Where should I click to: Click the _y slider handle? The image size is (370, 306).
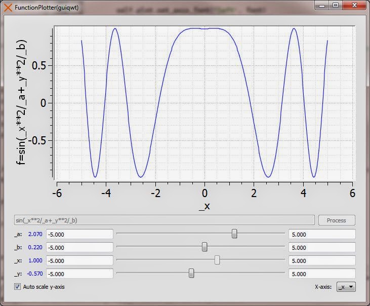point(191,273)
